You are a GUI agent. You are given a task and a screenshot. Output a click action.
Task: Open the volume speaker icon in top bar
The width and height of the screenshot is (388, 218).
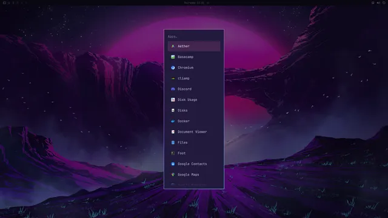pyautogui.click(x=378, y=2)
